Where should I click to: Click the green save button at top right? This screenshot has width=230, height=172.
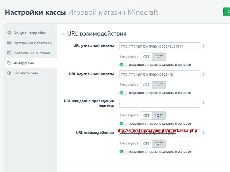click(227, 12)
